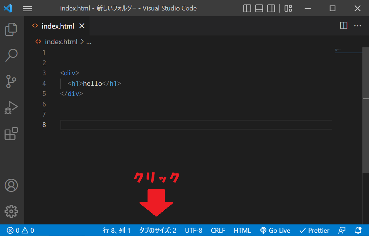Open the Explorer view in activity bar

11,29
